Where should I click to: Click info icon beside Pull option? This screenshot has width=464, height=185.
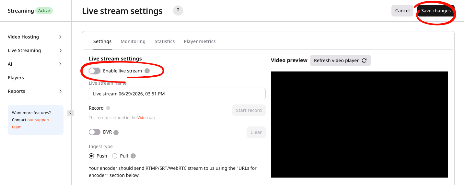click(x=133, y=156)
